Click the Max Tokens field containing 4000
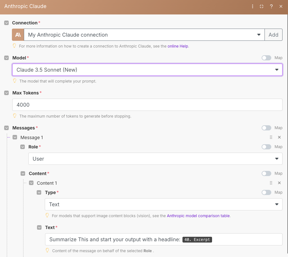Screen dimensions: 288x257 click(x=147, y=105)
